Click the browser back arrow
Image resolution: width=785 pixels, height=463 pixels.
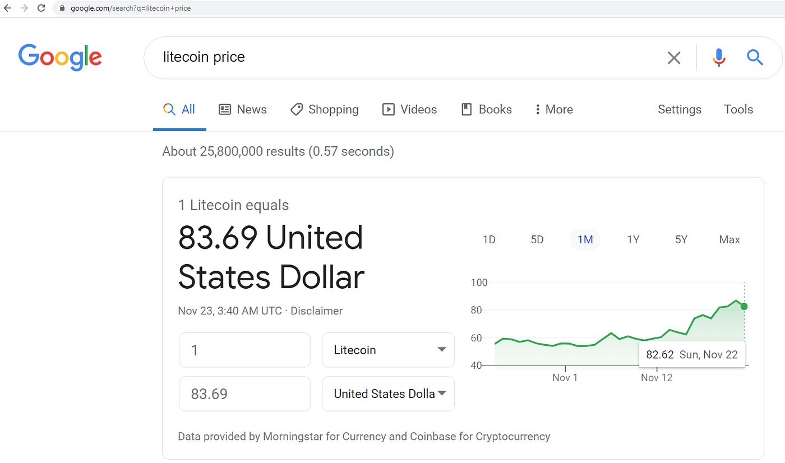(x=7, y=8)
